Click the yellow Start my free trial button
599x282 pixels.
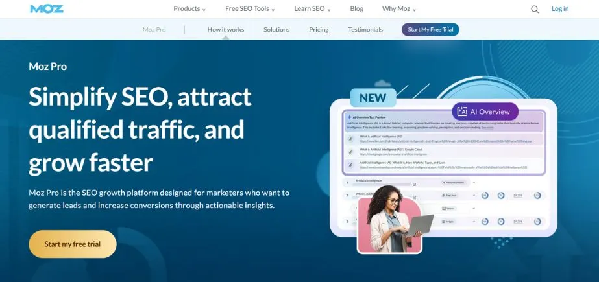click(73, 244)
